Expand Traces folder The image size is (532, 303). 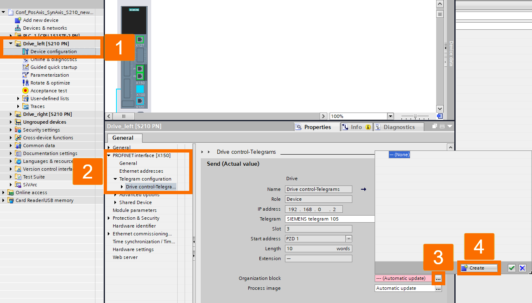pyautogui.click(x=18, y=106)
